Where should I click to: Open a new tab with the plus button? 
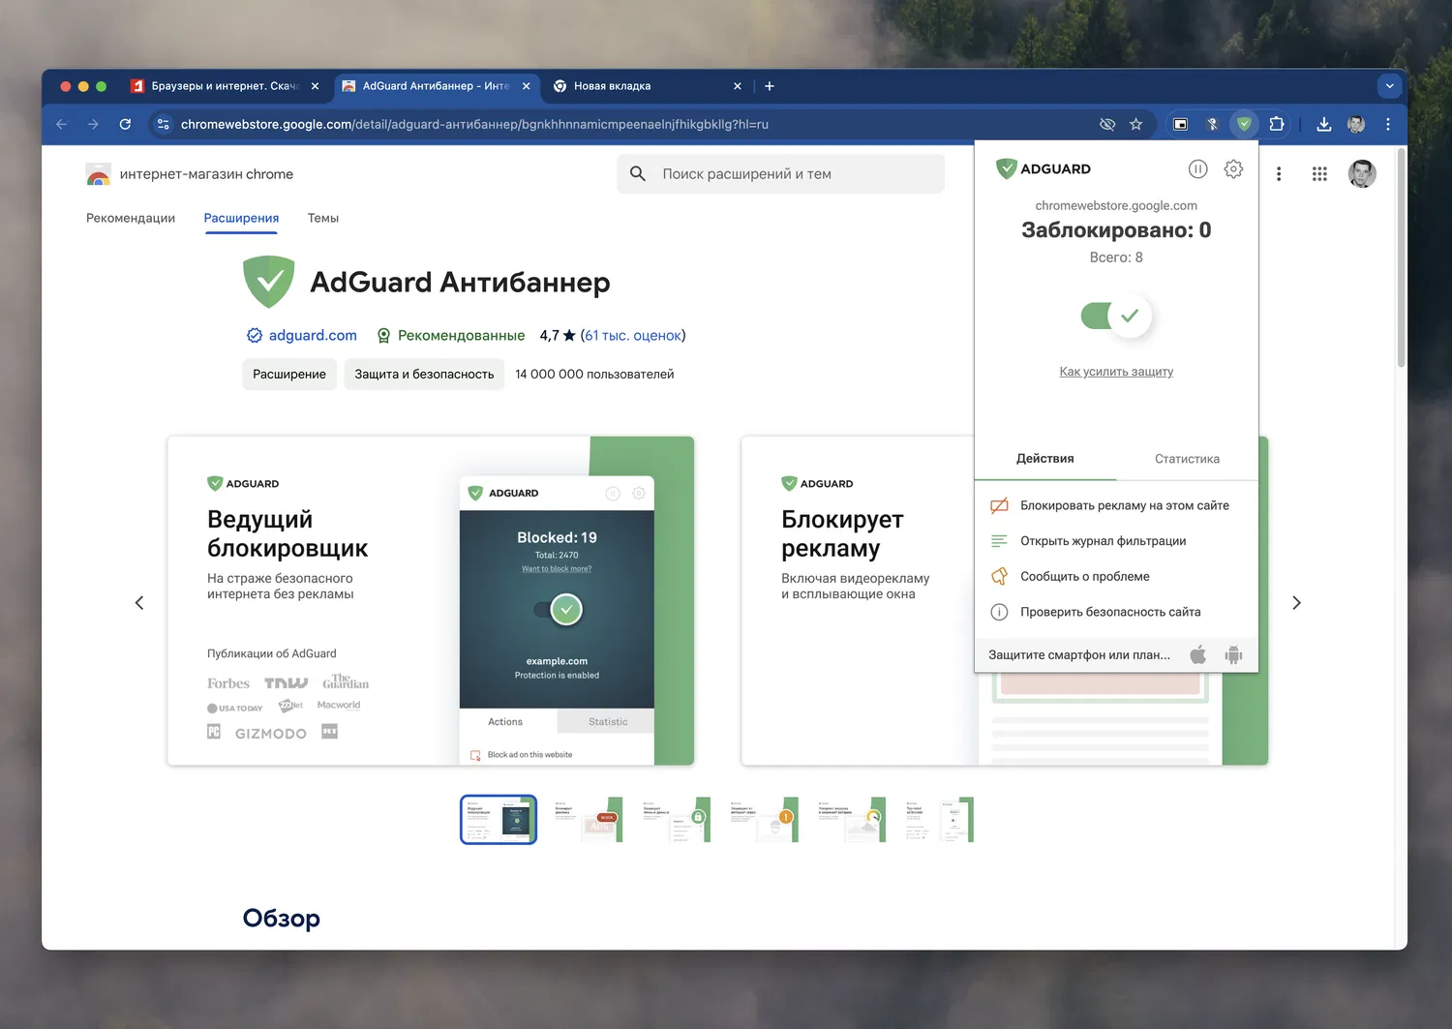coord(770,86)
